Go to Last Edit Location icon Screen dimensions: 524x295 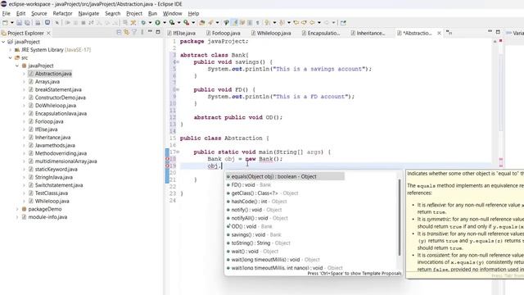[x=296, y=23]
